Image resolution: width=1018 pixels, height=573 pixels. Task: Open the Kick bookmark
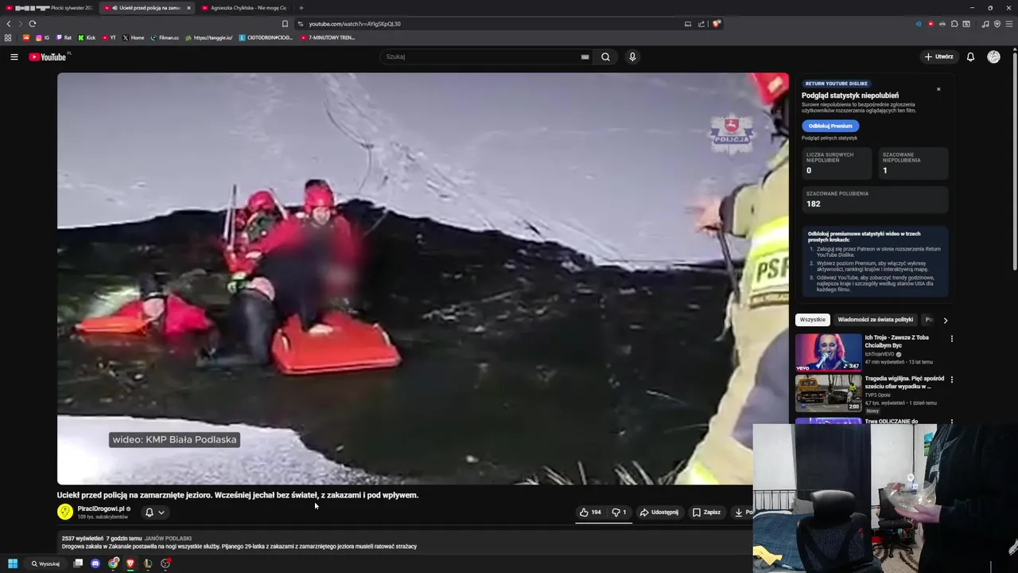tap(87, 37)
